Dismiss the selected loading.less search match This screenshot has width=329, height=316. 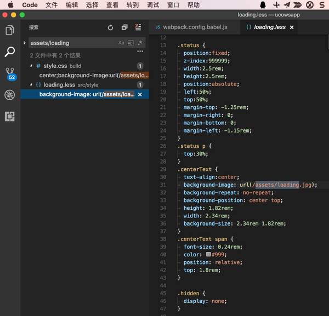(140, 95)
